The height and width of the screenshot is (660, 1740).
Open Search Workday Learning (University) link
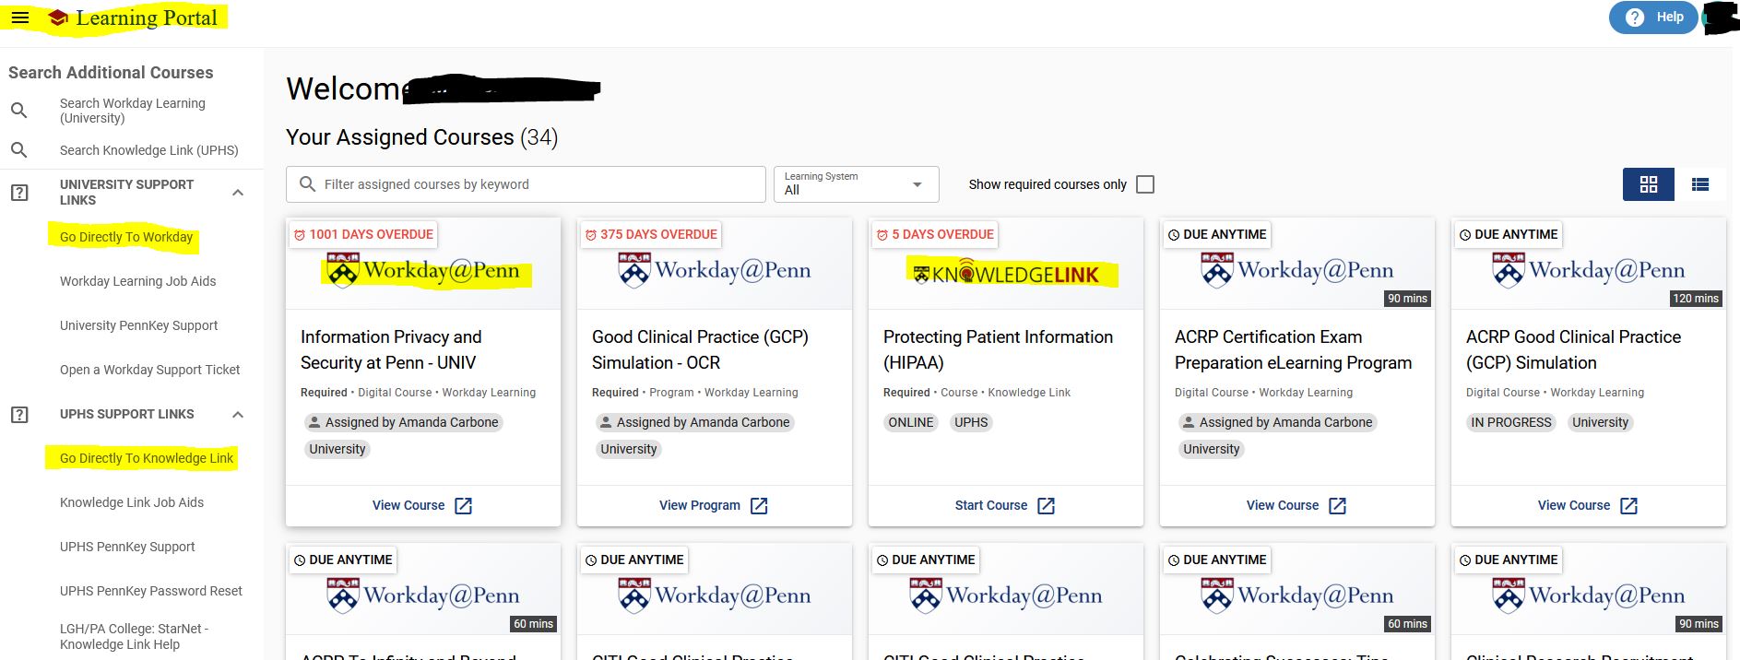(132, 111)
